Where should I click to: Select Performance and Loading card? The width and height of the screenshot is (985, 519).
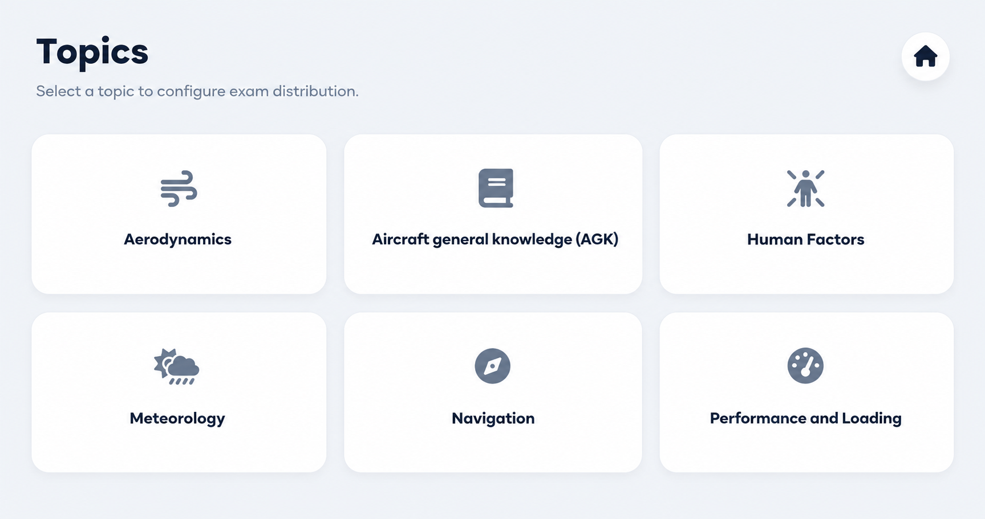click(806, 392)
